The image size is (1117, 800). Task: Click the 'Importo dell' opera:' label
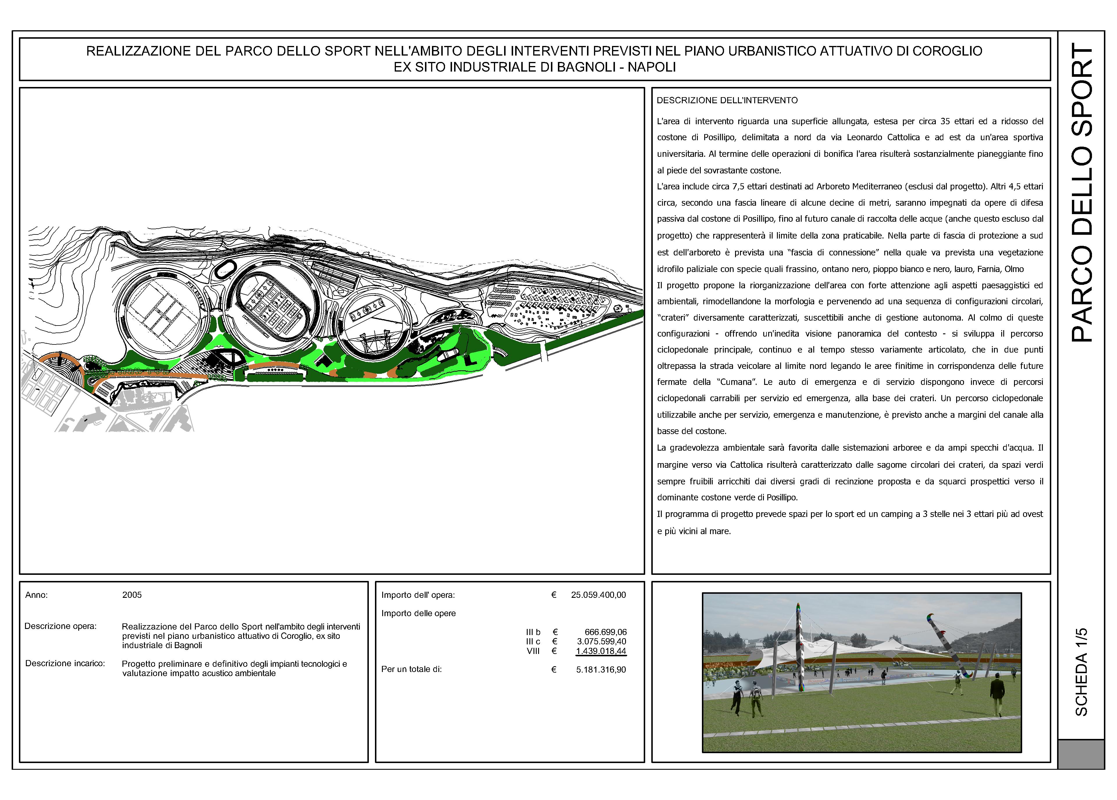418,595
